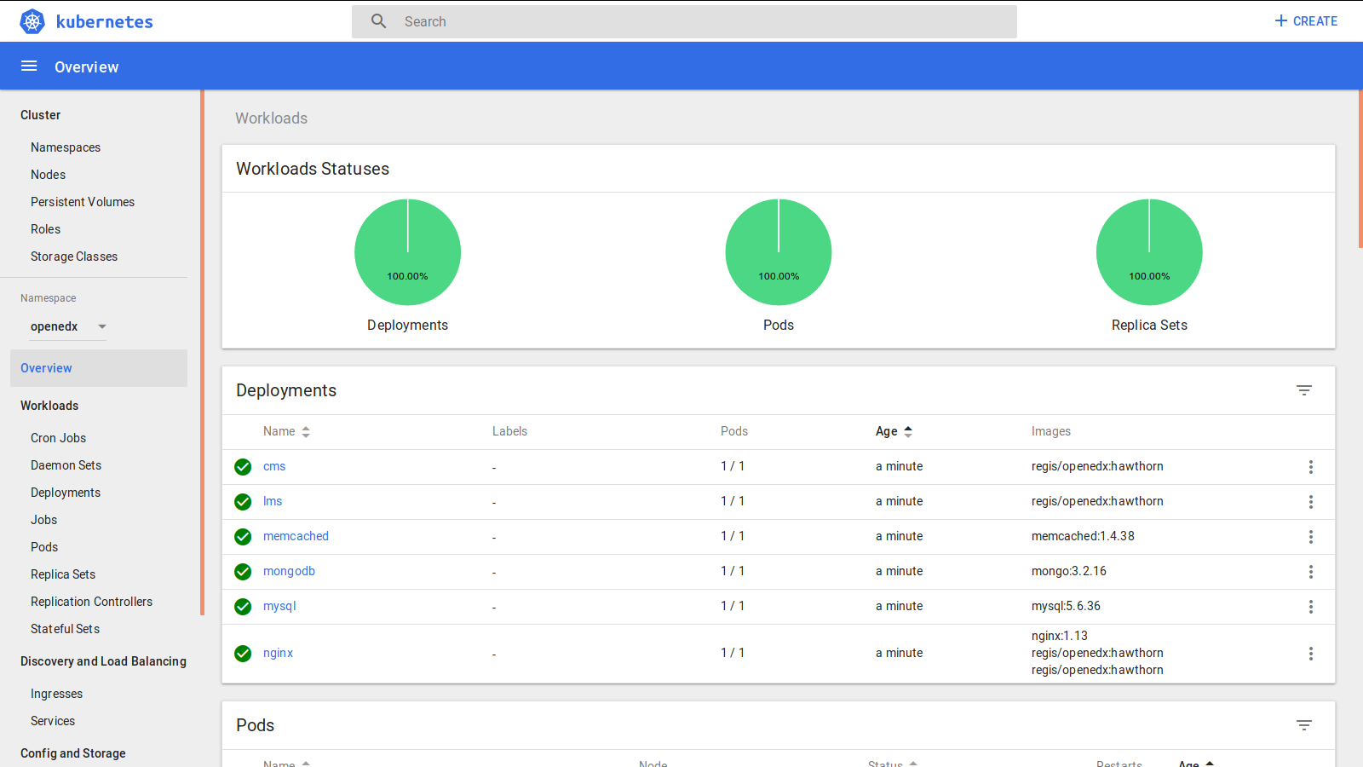Click the search magnifier icon

(x=378, y=20)
